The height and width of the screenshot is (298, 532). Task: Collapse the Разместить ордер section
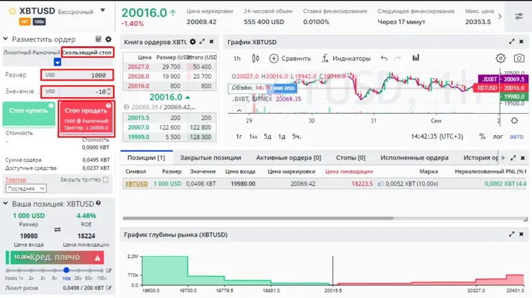tap(5, 39)
